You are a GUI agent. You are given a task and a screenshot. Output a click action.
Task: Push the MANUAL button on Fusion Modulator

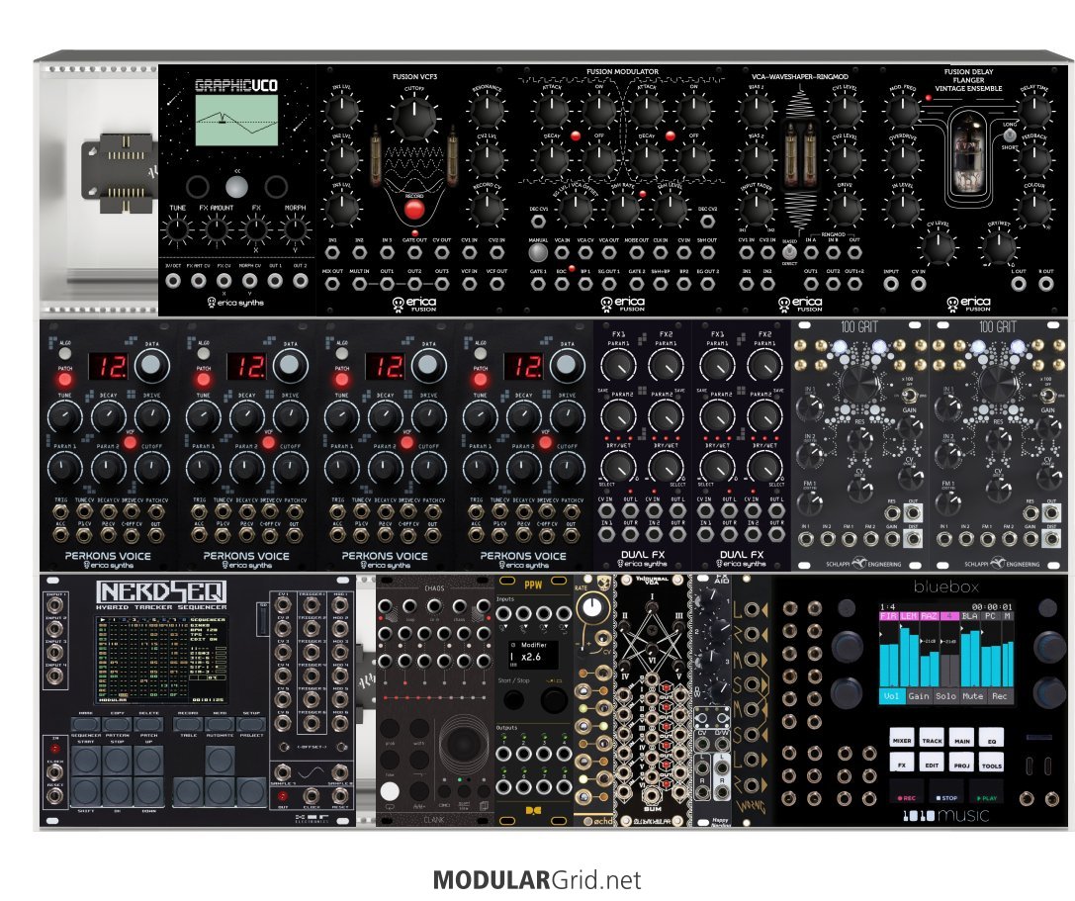(x=538, y=253)
